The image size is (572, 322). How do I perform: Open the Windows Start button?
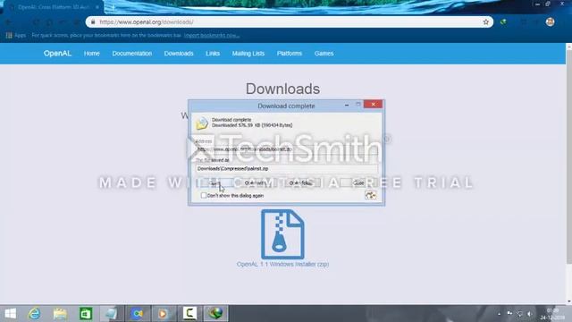[10, 313]
